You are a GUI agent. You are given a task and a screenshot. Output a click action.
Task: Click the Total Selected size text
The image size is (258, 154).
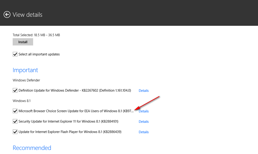(36, 35)
